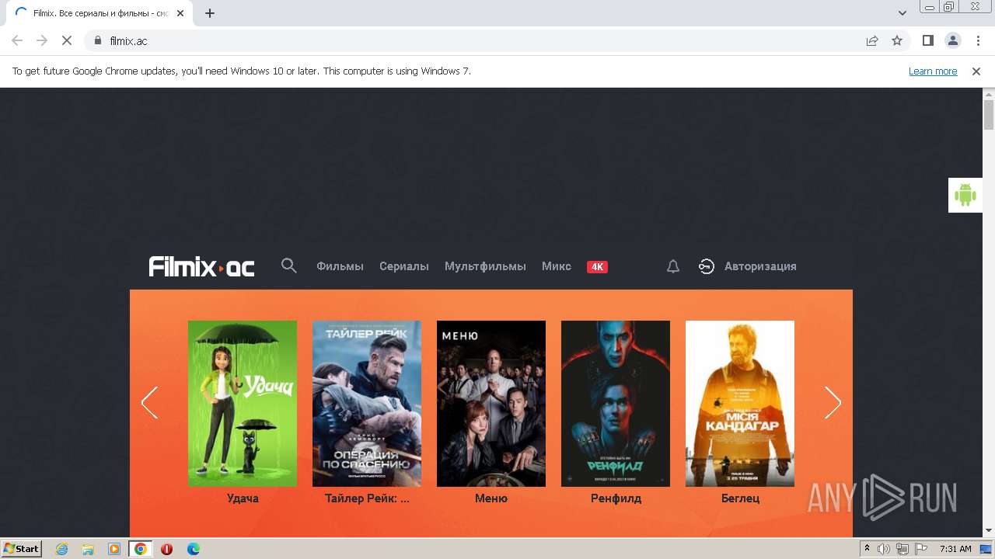Open the Мультфильмы menu
This screenshot has width=995, height=559.
(485, 266)
